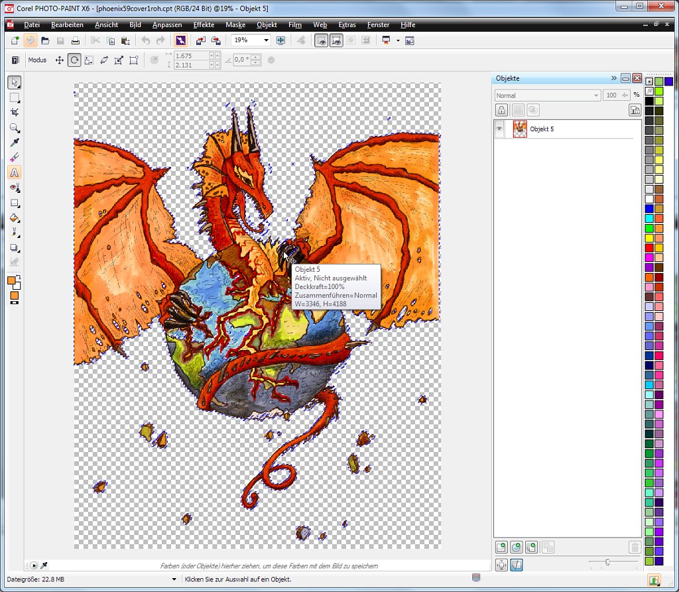This screenshot has height=592, width=679.
Task: Pick the yellow swatch in color palette
Action: (x=649, y=238)
